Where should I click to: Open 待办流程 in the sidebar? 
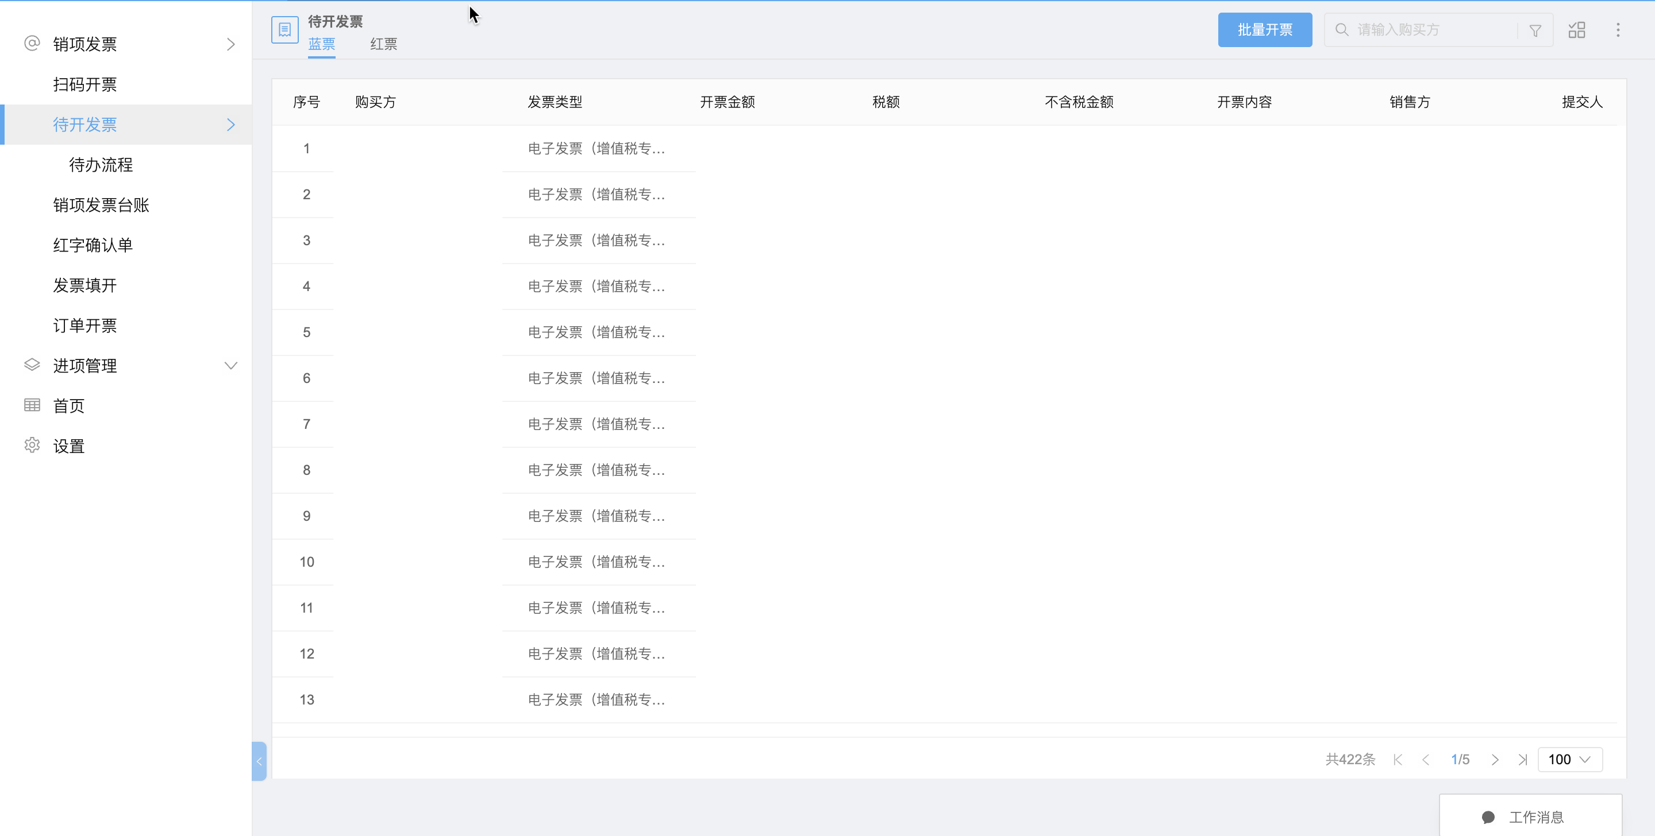tap(101, 164)
